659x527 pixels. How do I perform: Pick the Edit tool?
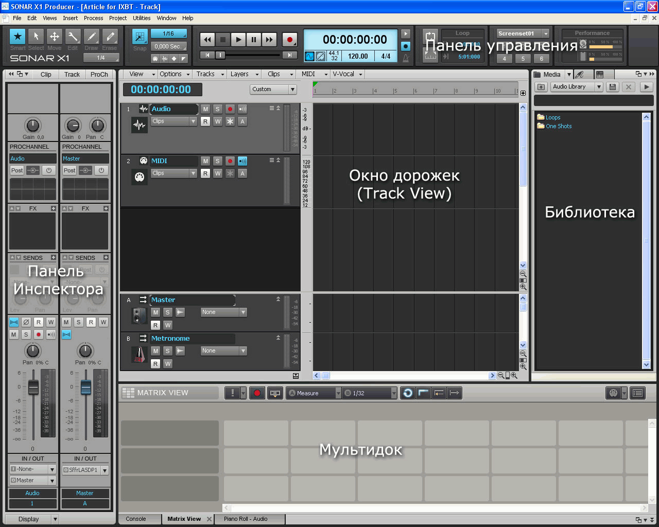73,37
